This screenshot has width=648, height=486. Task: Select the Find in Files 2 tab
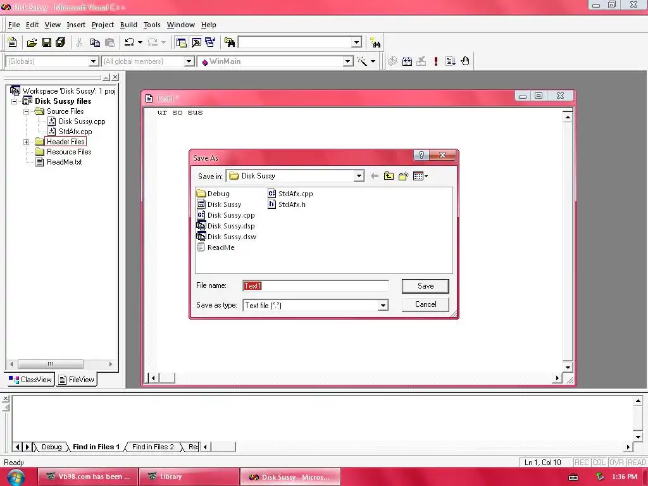pos(153,447)
